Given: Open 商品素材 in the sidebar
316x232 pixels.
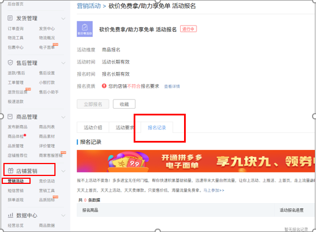Looking at the screenshot, I should click(x=47, y=136).
